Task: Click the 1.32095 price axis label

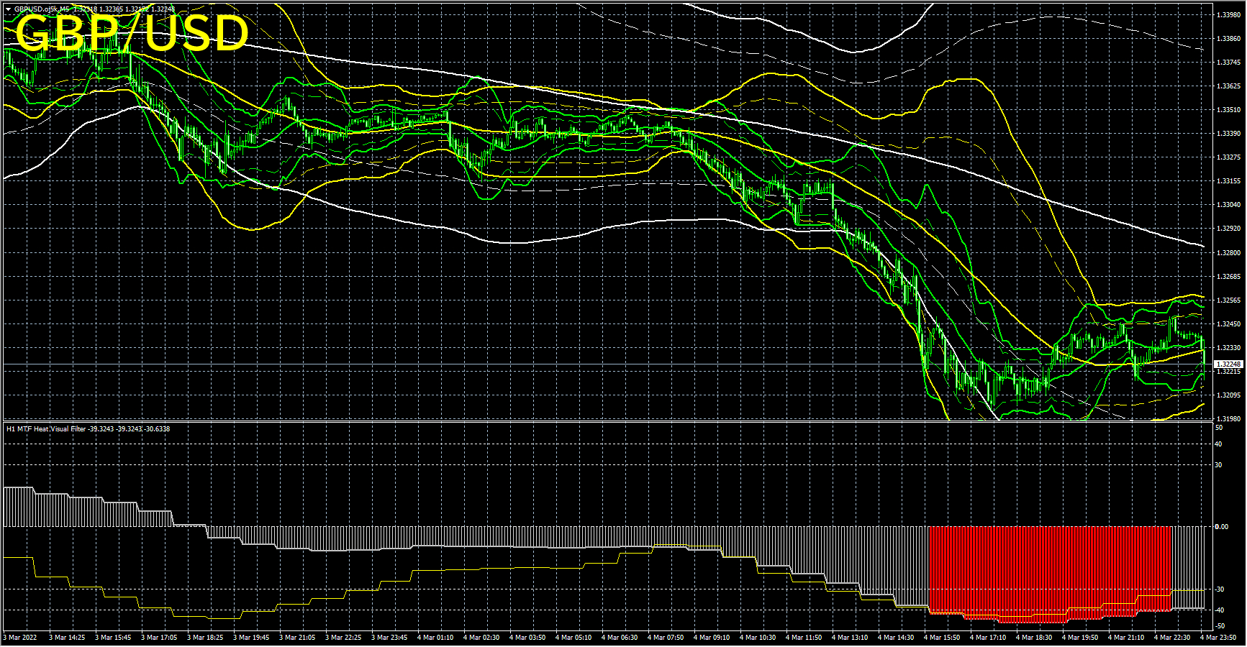Action: click(1228, 395)
